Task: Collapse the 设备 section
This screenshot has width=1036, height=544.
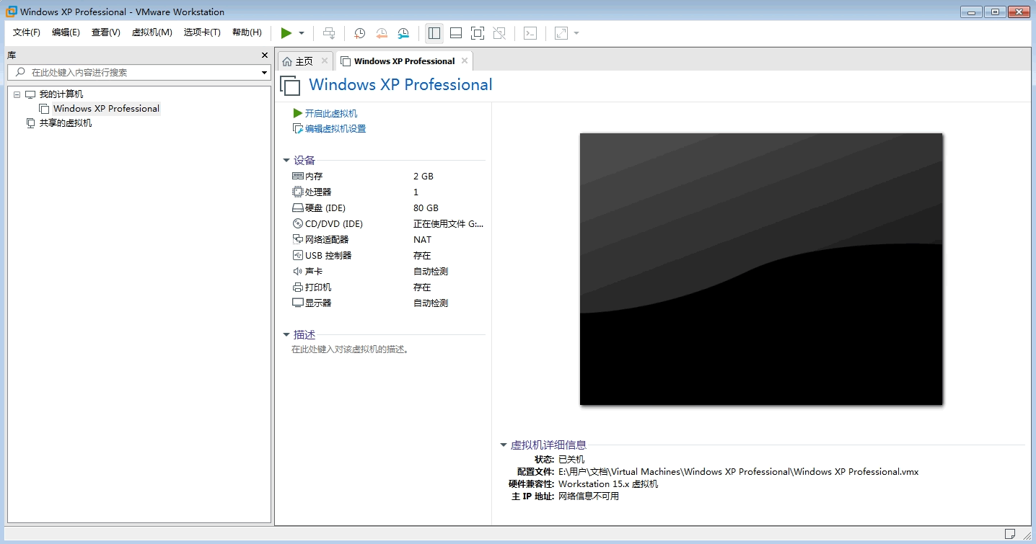Action: (286, 161)
